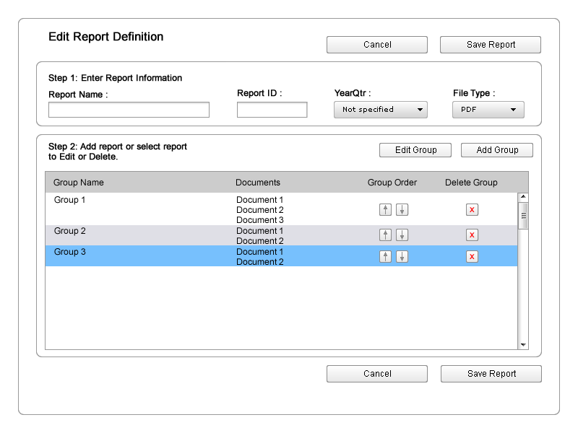Click the scrollbar down arrow in group list
This screenshot has width=578, height=433.
pos(523,345)
